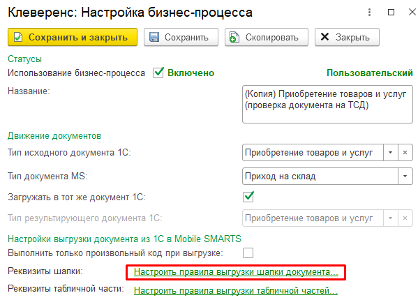This screenshot has width=418, height=300.
Task: Click the 'Статусы' section heading
Action: [x=25, y=59]
